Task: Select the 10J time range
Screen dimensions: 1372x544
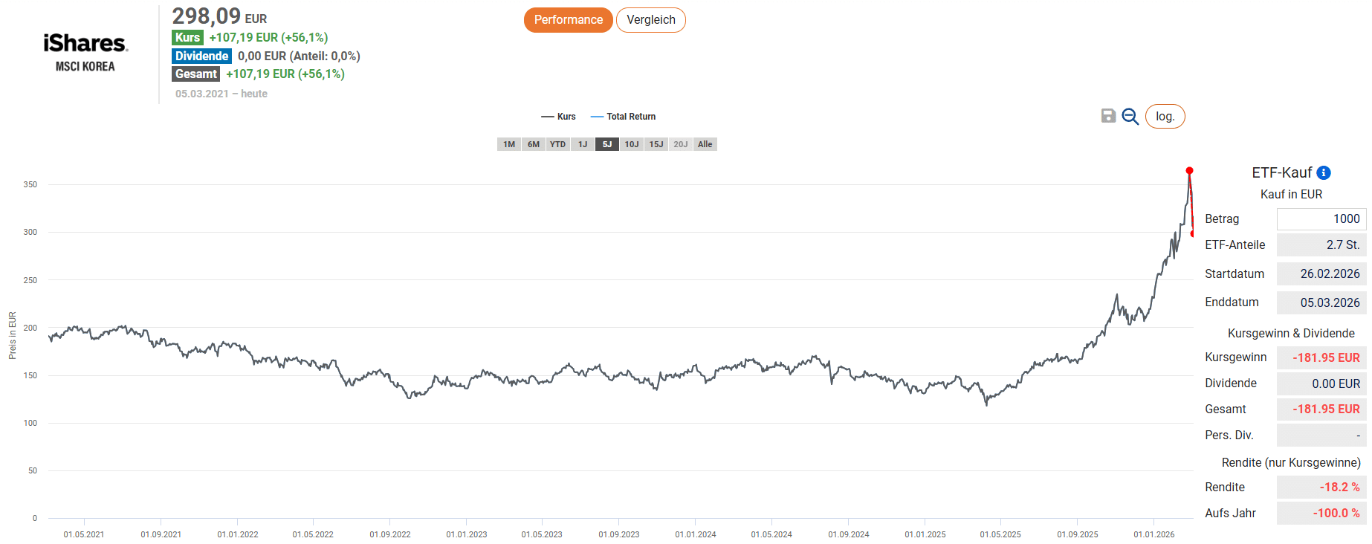Action: coord(632,144)
